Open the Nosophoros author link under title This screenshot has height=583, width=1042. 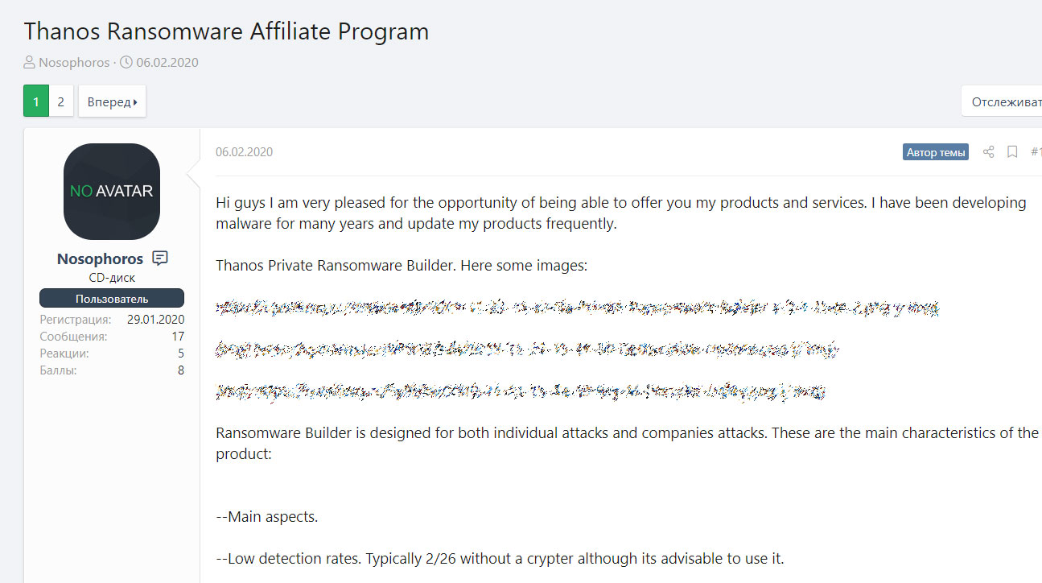click(74, 62)
